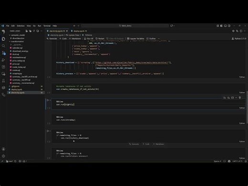Open Explorer more actions ellipsis
This screenshot has height=186, width=248.
(x=41, y=31)
